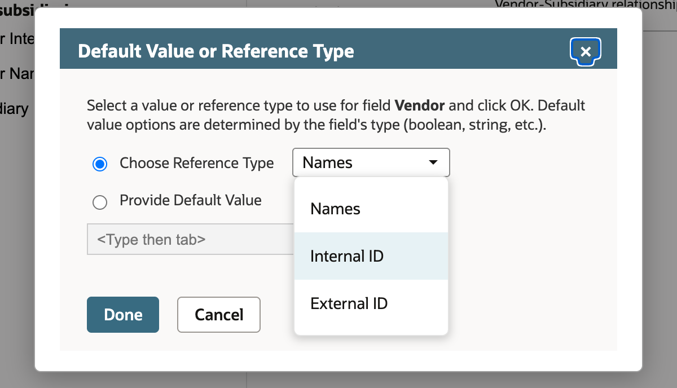Choose Internal ID from the dropdown list

(x=371, y=256)
